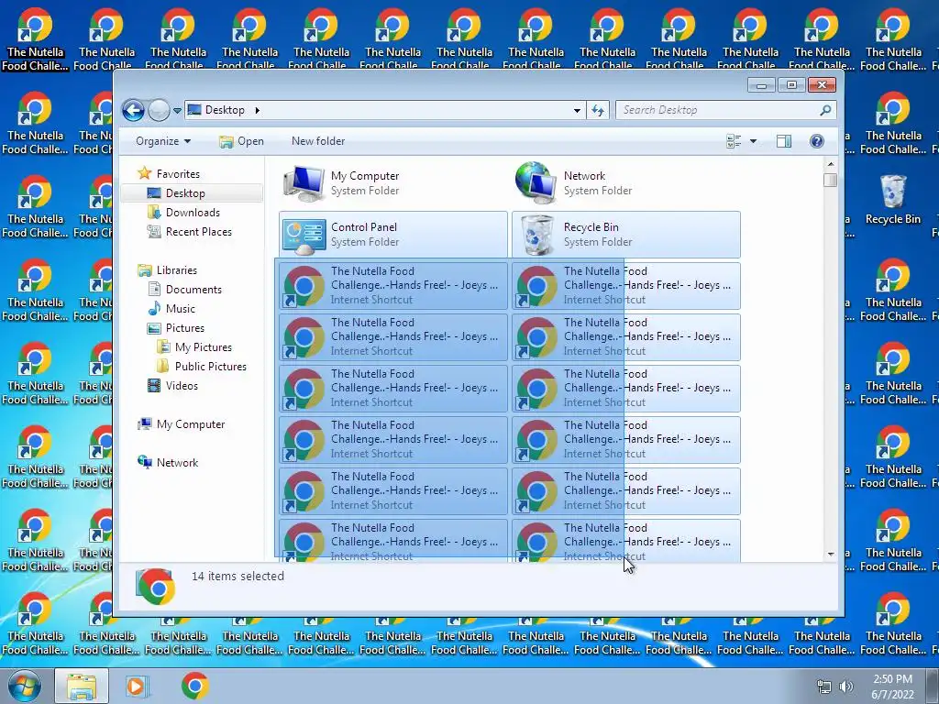Open the recent pages dropdown arrow
The image size is (939, 704).
[x=177, y=111]
